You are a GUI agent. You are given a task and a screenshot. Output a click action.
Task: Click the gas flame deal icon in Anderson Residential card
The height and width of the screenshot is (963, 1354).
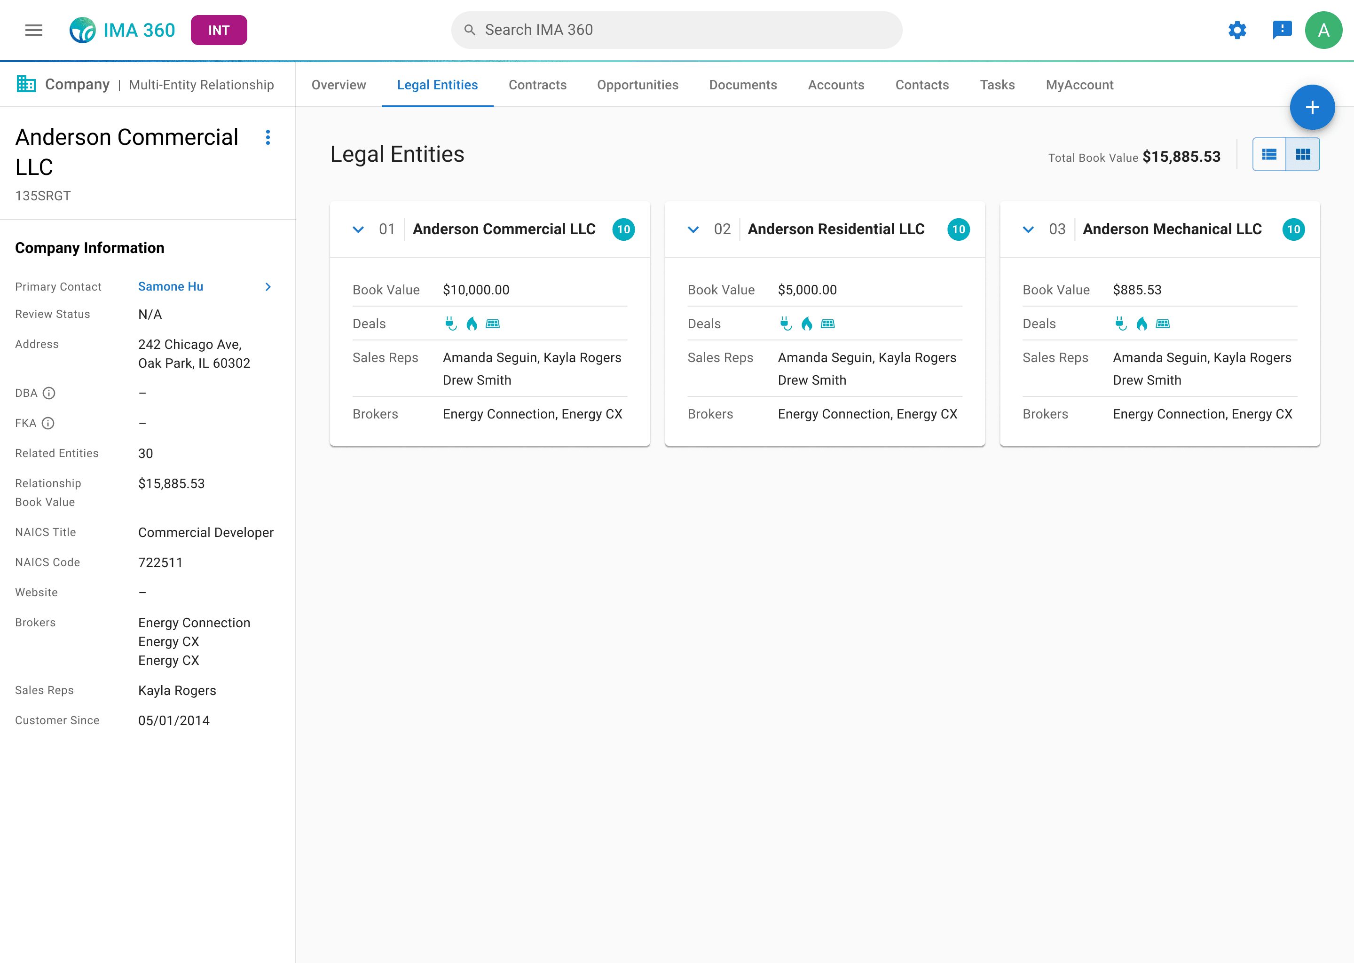tap(807, 323)
